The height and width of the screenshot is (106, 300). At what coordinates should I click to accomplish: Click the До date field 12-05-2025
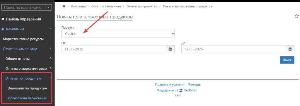click(233, 49)
